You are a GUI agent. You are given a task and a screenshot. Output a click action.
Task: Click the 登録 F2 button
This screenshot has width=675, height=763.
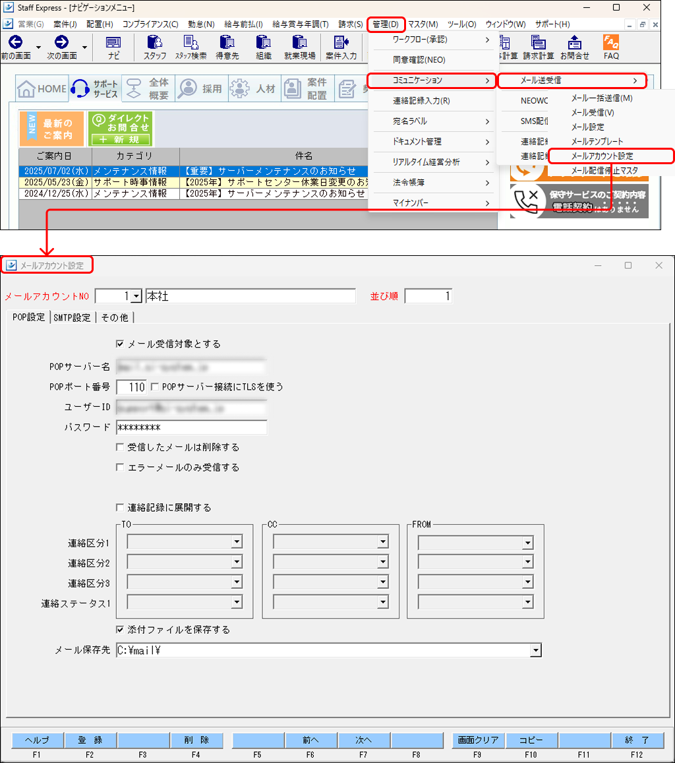[90, 740]
